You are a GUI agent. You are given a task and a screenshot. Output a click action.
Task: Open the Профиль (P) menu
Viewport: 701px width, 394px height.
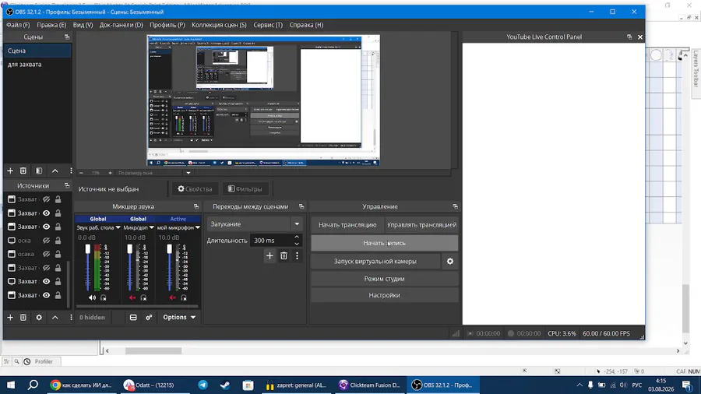coord(167,25)
